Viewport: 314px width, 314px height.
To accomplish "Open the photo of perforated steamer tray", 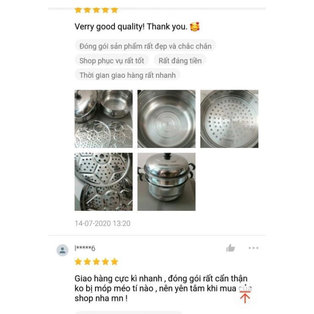I will click(229, 119).
